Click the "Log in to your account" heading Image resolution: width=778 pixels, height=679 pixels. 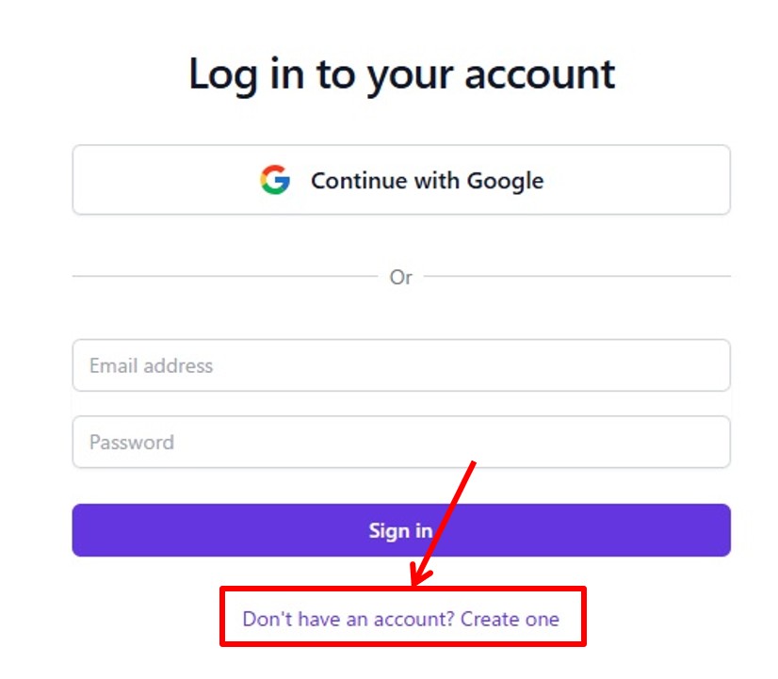coord(401,74)
